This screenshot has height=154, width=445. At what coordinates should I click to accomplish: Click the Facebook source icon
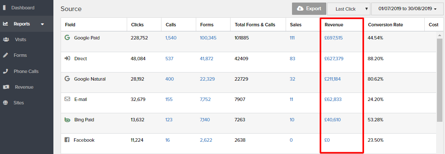tap(67, 140)
